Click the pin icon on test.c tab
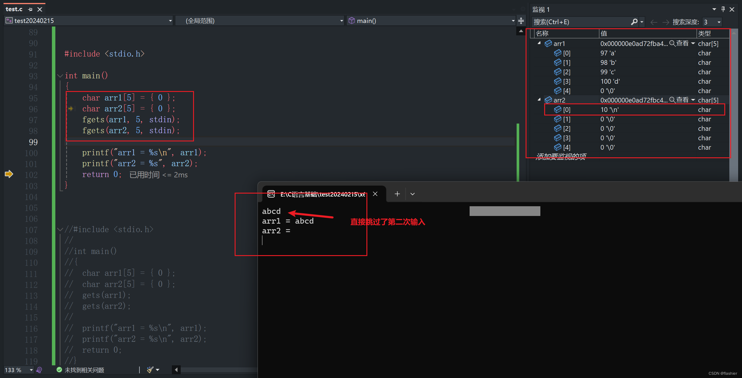This screenshot has width=742, height=378. click(x=30, y=9)
